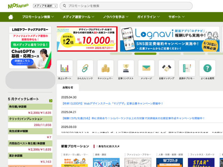Screen dimensions: 223x167
Task: Open the Wプロマッチ promotion thumbnail
Action: click(x=170, y=162)
